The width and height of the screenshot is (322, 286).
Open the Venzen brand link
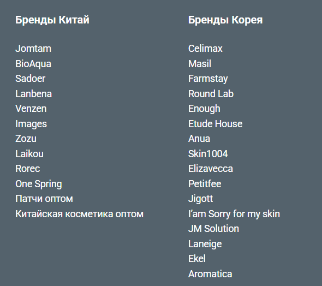coord(31,109)
